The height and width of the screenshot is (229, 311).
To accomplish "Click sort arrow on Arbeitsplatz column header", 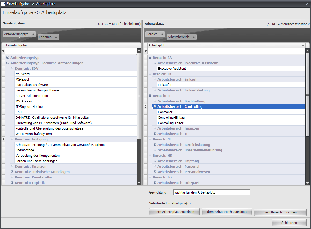I will 303,45.
